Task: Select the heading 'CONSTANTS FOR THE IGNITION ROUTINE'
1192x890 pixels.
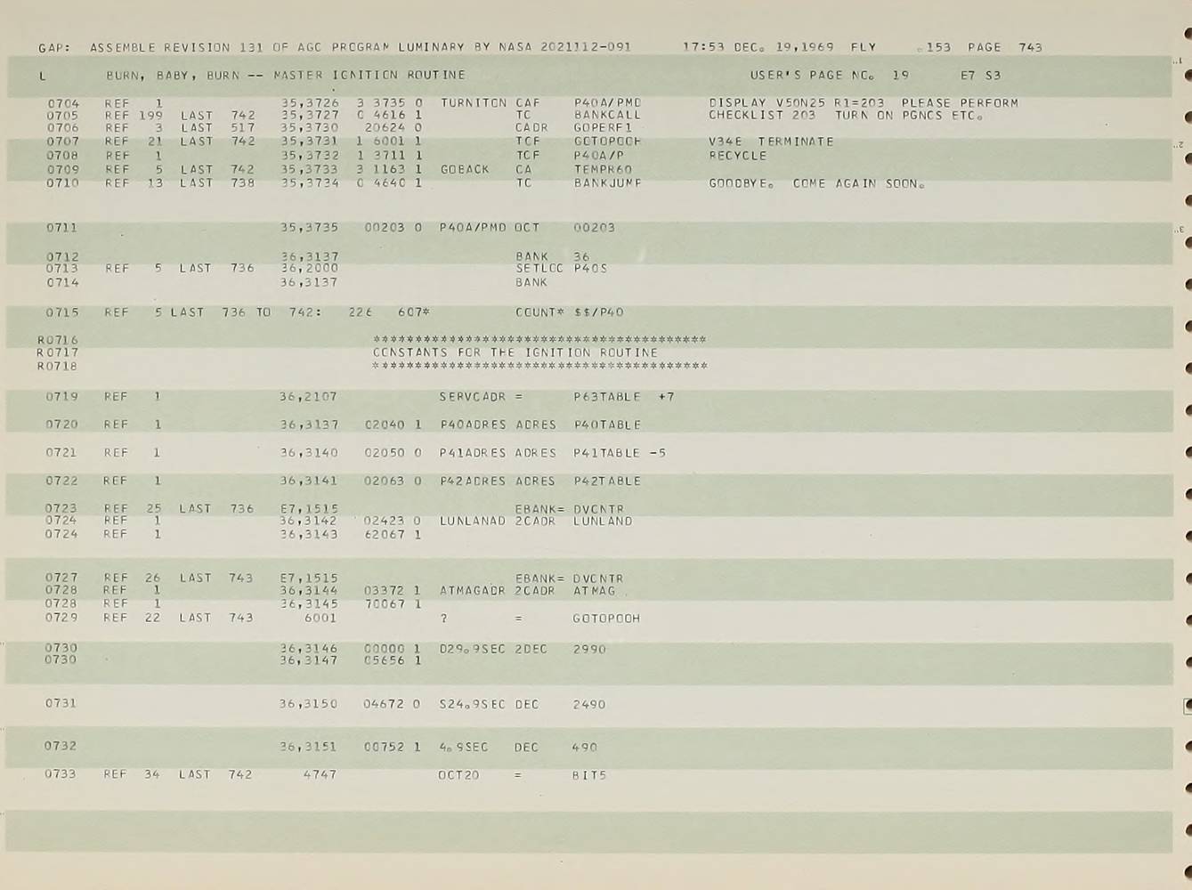Action: pyautogui.click(x=515, y=353)
